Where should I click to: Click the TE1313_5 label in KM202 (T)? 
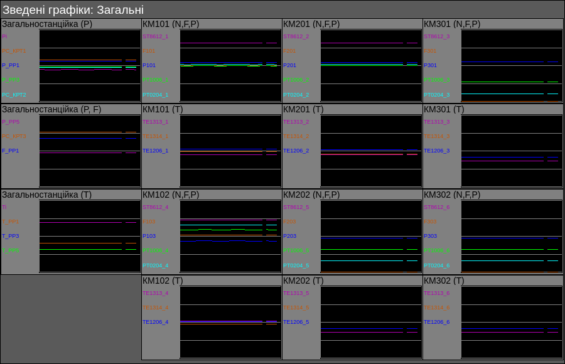coord(296,293)
